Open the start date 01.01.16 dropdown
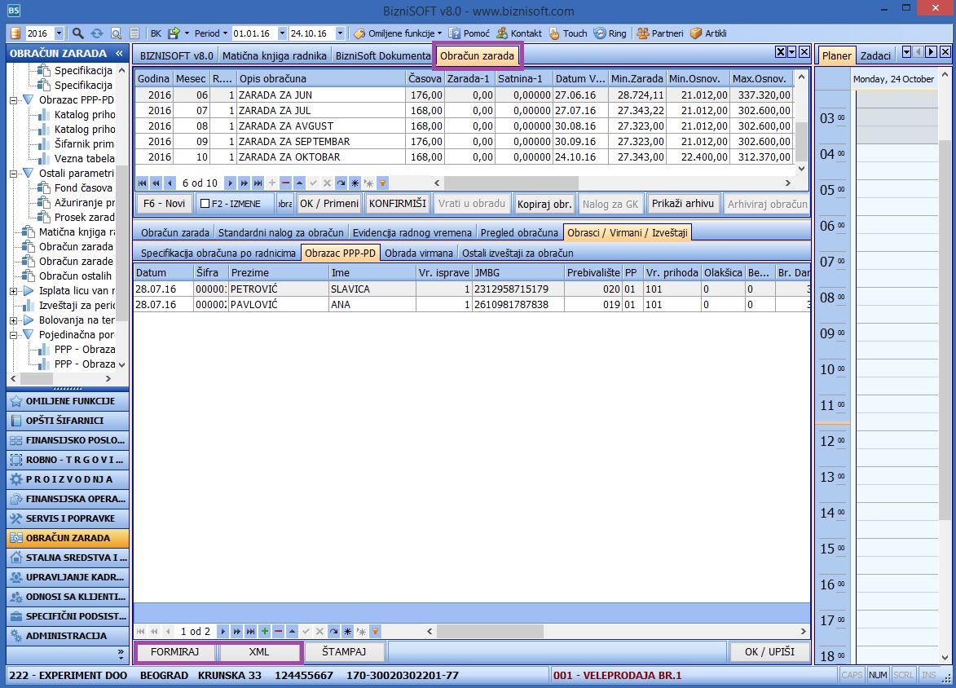This screenshot has width=956, height=688. coord(282,33)
